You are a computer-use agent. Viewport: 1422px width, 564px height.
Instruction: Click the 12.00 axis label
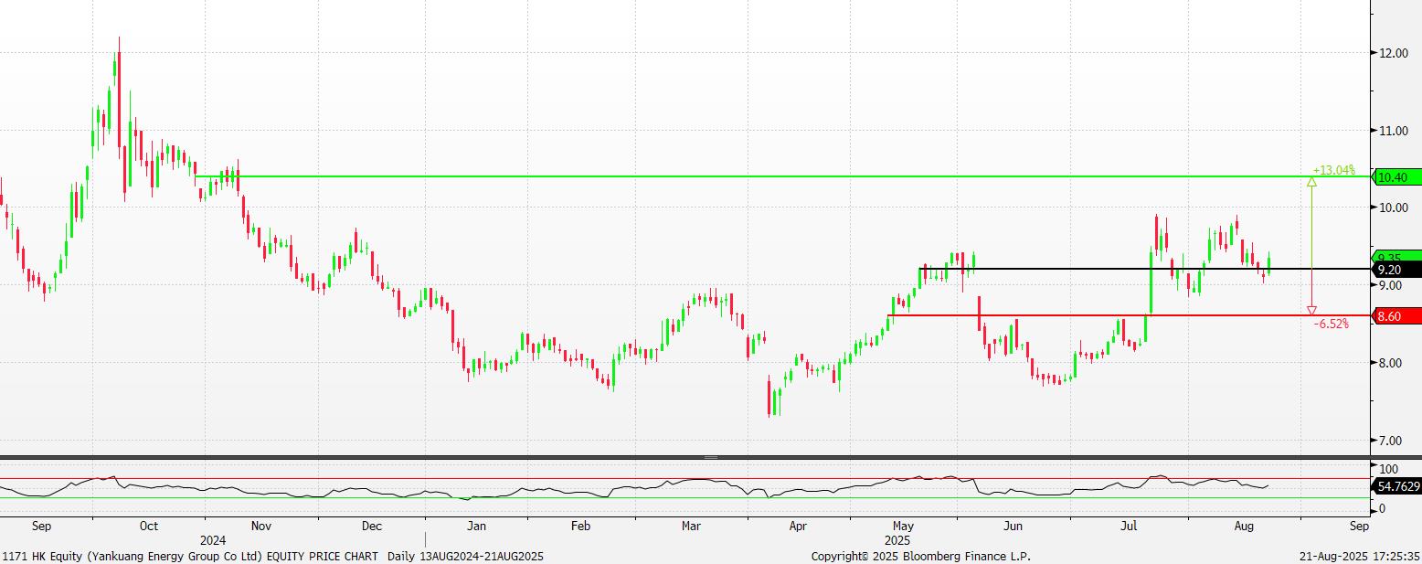click(x=1393, y=53)
